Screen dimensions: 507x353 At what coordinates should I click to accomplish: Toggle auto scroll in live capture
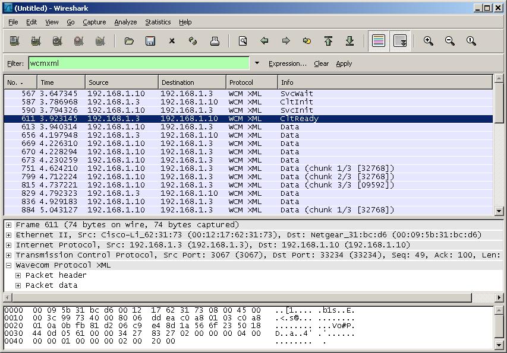click(400, 41)
